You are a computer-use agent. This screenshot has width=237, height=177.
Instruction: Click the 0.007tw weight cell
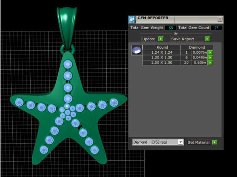tap(199, 53)
